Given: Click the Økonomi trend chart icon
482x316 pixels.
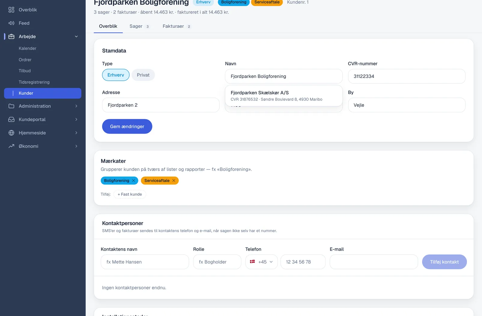Looking at the screenshot, I should [11, 146].
